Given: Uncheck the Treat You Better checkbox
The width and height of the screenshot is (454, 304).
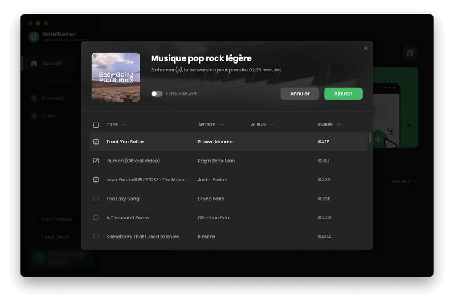Looking at the screenshot, I should click(x=96, y=142).
